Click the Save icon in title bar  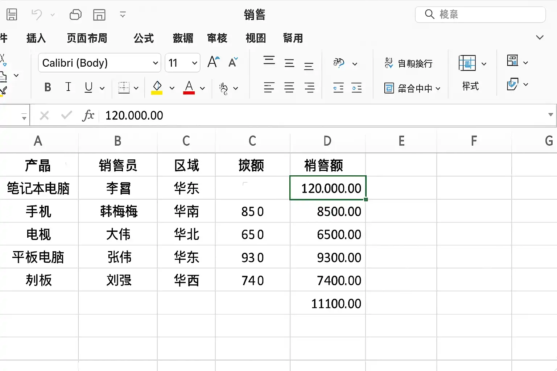tap(12, 14)
